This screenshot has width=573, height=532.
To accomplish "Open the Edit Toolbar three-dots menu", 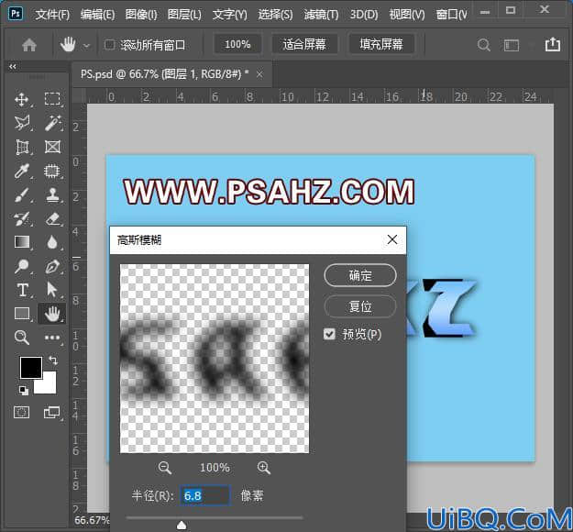I will tap(52, 338).
